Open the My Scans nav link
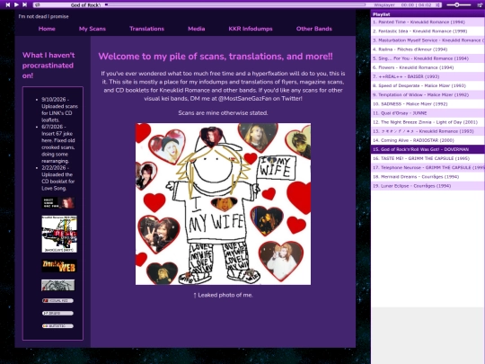The height and width of the screenshot is (364, 485). tap(93, 29)
